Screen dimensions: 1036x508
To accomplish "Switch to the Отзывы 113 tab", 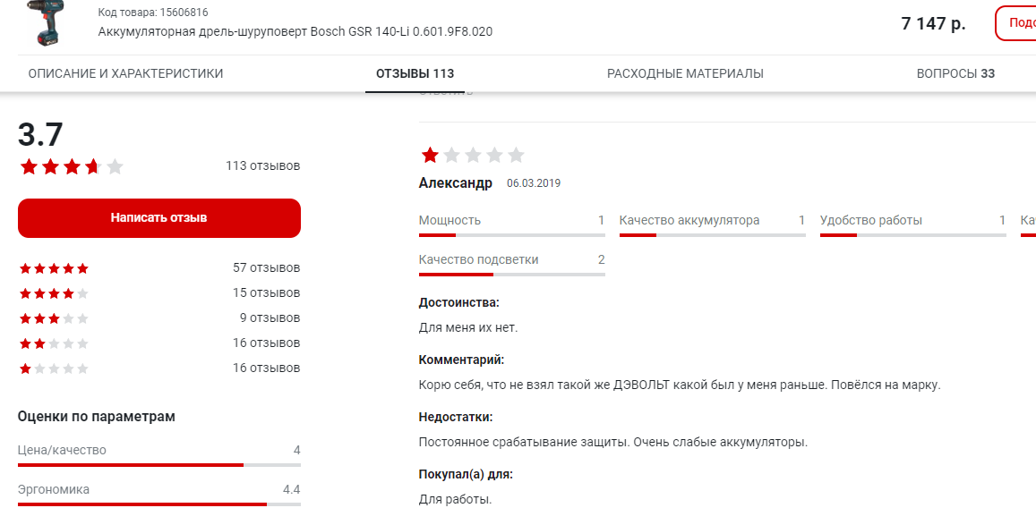I will tap(415, 74).
